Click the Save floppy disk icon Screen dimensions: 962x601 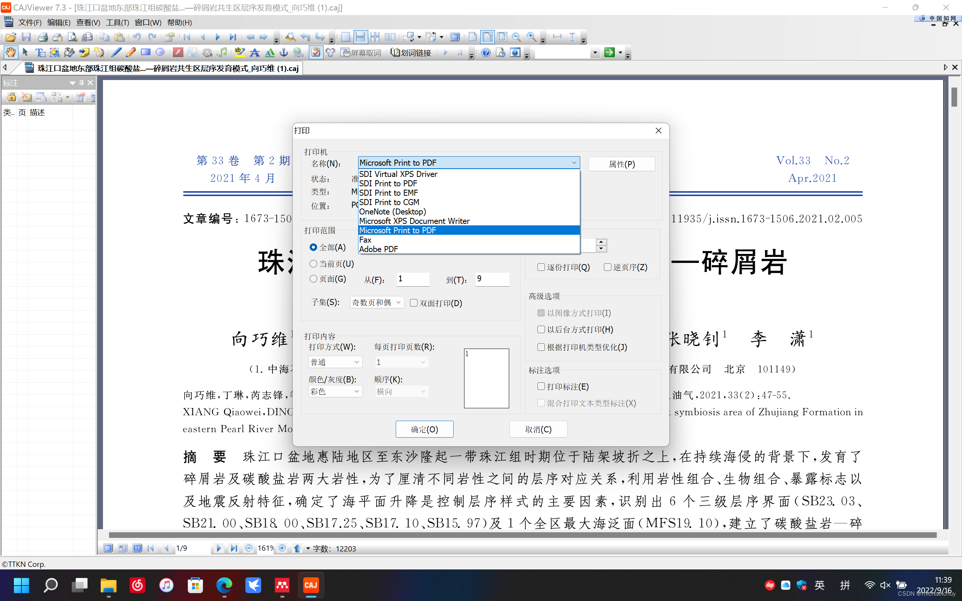[26, 37]
